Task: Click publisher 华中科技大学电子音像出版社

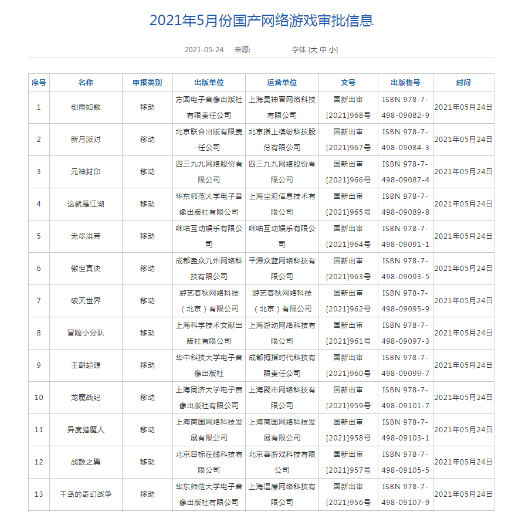Action: [x=209, y=365]
